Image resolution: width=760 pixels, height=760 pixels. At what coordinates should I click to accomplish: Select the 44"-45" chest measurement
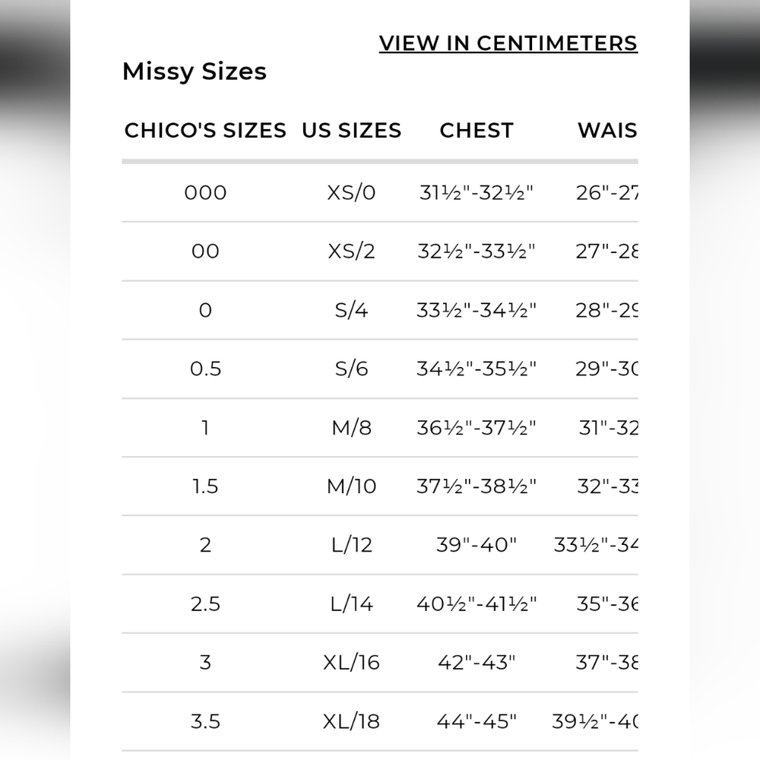tap(477, 720)
